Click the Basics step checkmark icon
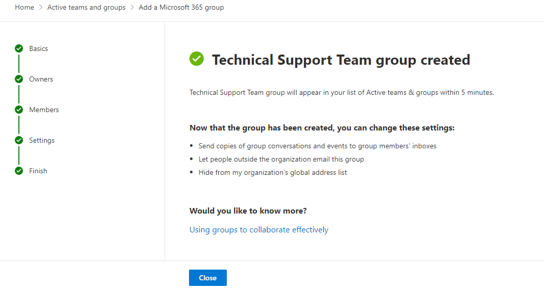544x290 pixels. click(19, 48)
